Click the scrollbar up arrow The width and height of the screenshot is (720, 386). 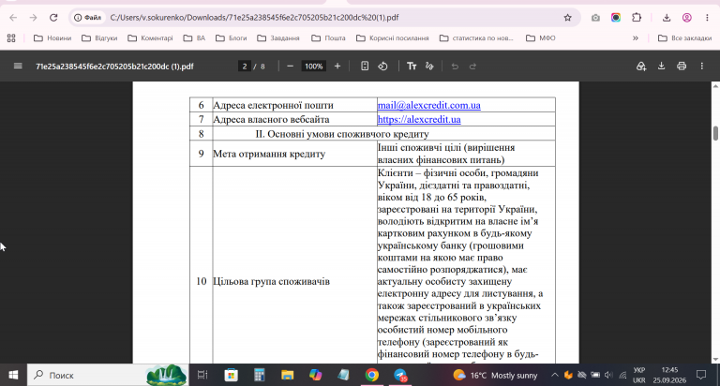pyautogui.click(x=715, y=86)
